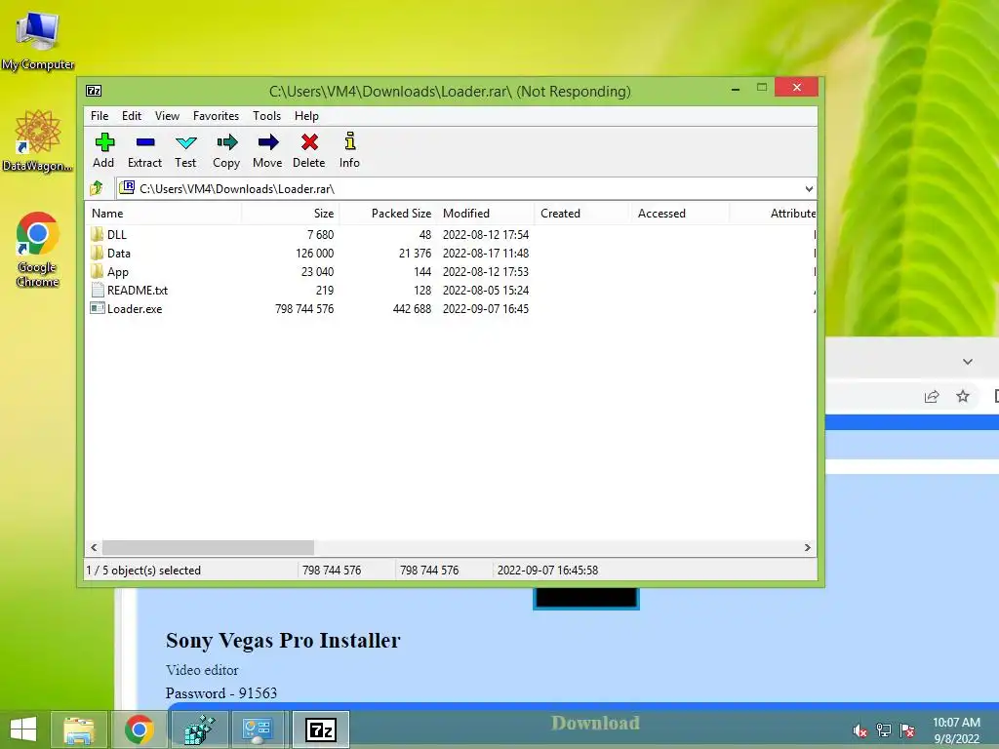Screen dimensions: 999x749
Task: Open the Edit menu
Action: pos(132,116)
